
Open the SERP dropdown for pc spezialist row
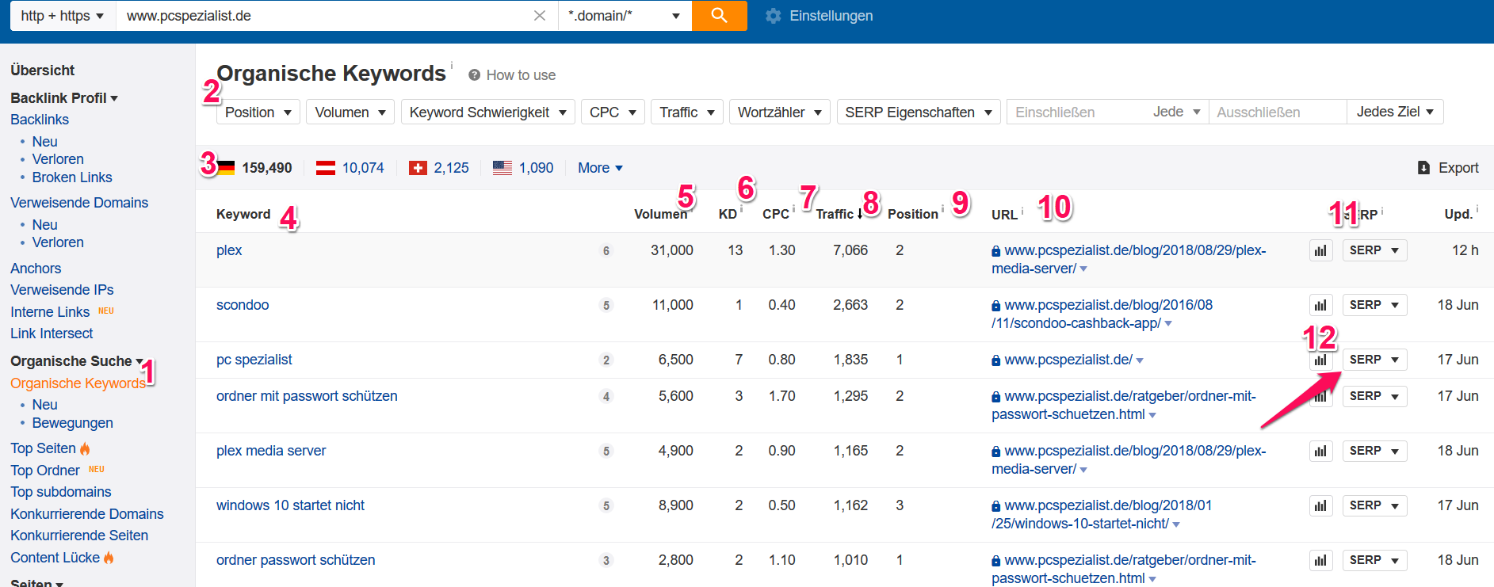[x=1374, y=360]
